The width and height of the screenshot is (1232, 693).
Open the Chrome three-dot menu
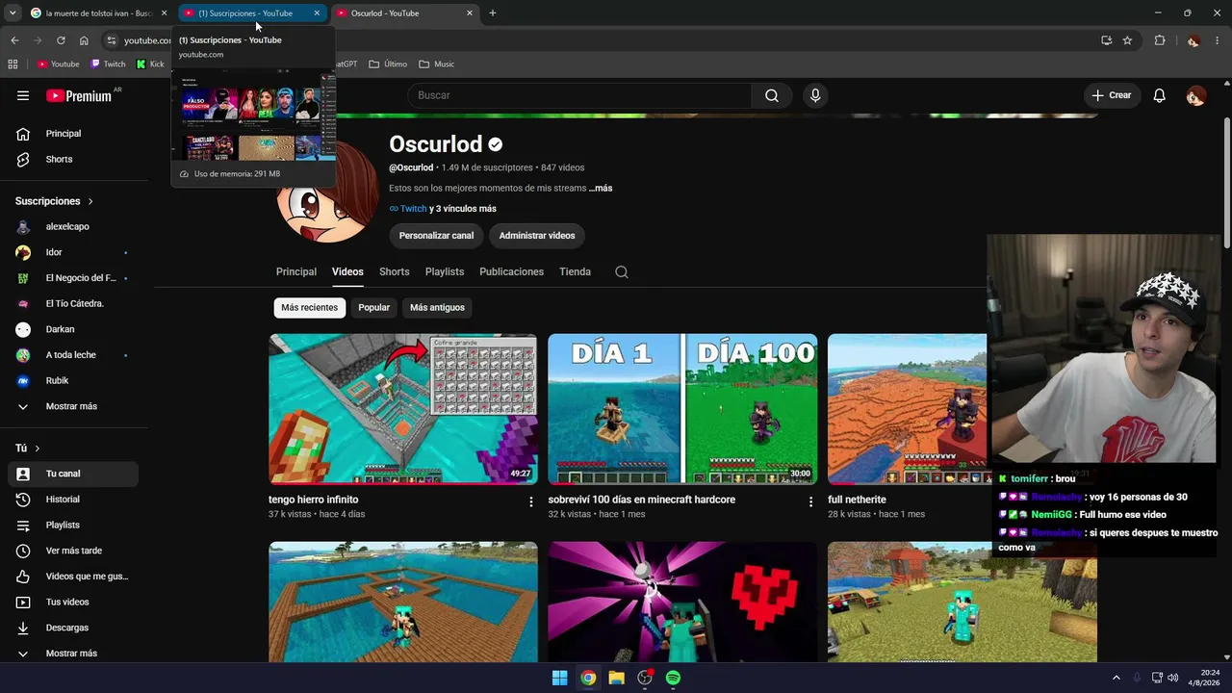1217,40
